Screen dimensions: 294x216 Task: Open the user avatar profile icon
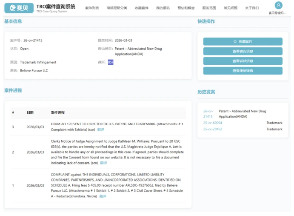tap(278, 5)
